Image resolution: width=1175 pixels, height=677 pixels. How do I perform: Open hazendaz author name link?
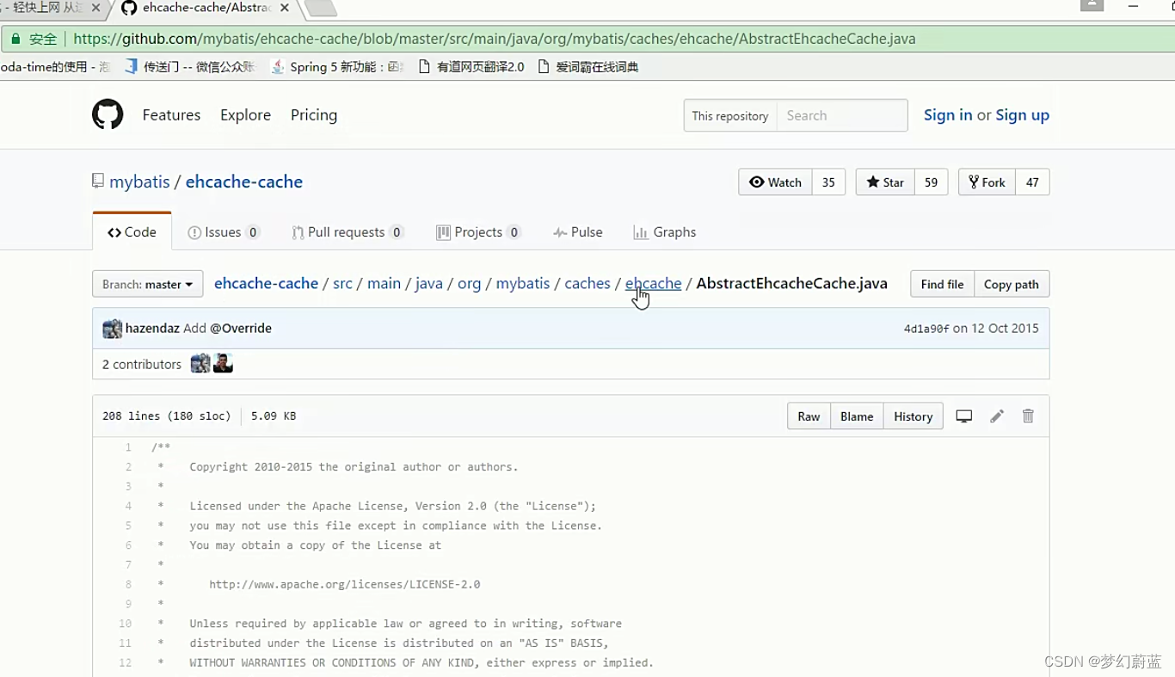click(152, 328)
